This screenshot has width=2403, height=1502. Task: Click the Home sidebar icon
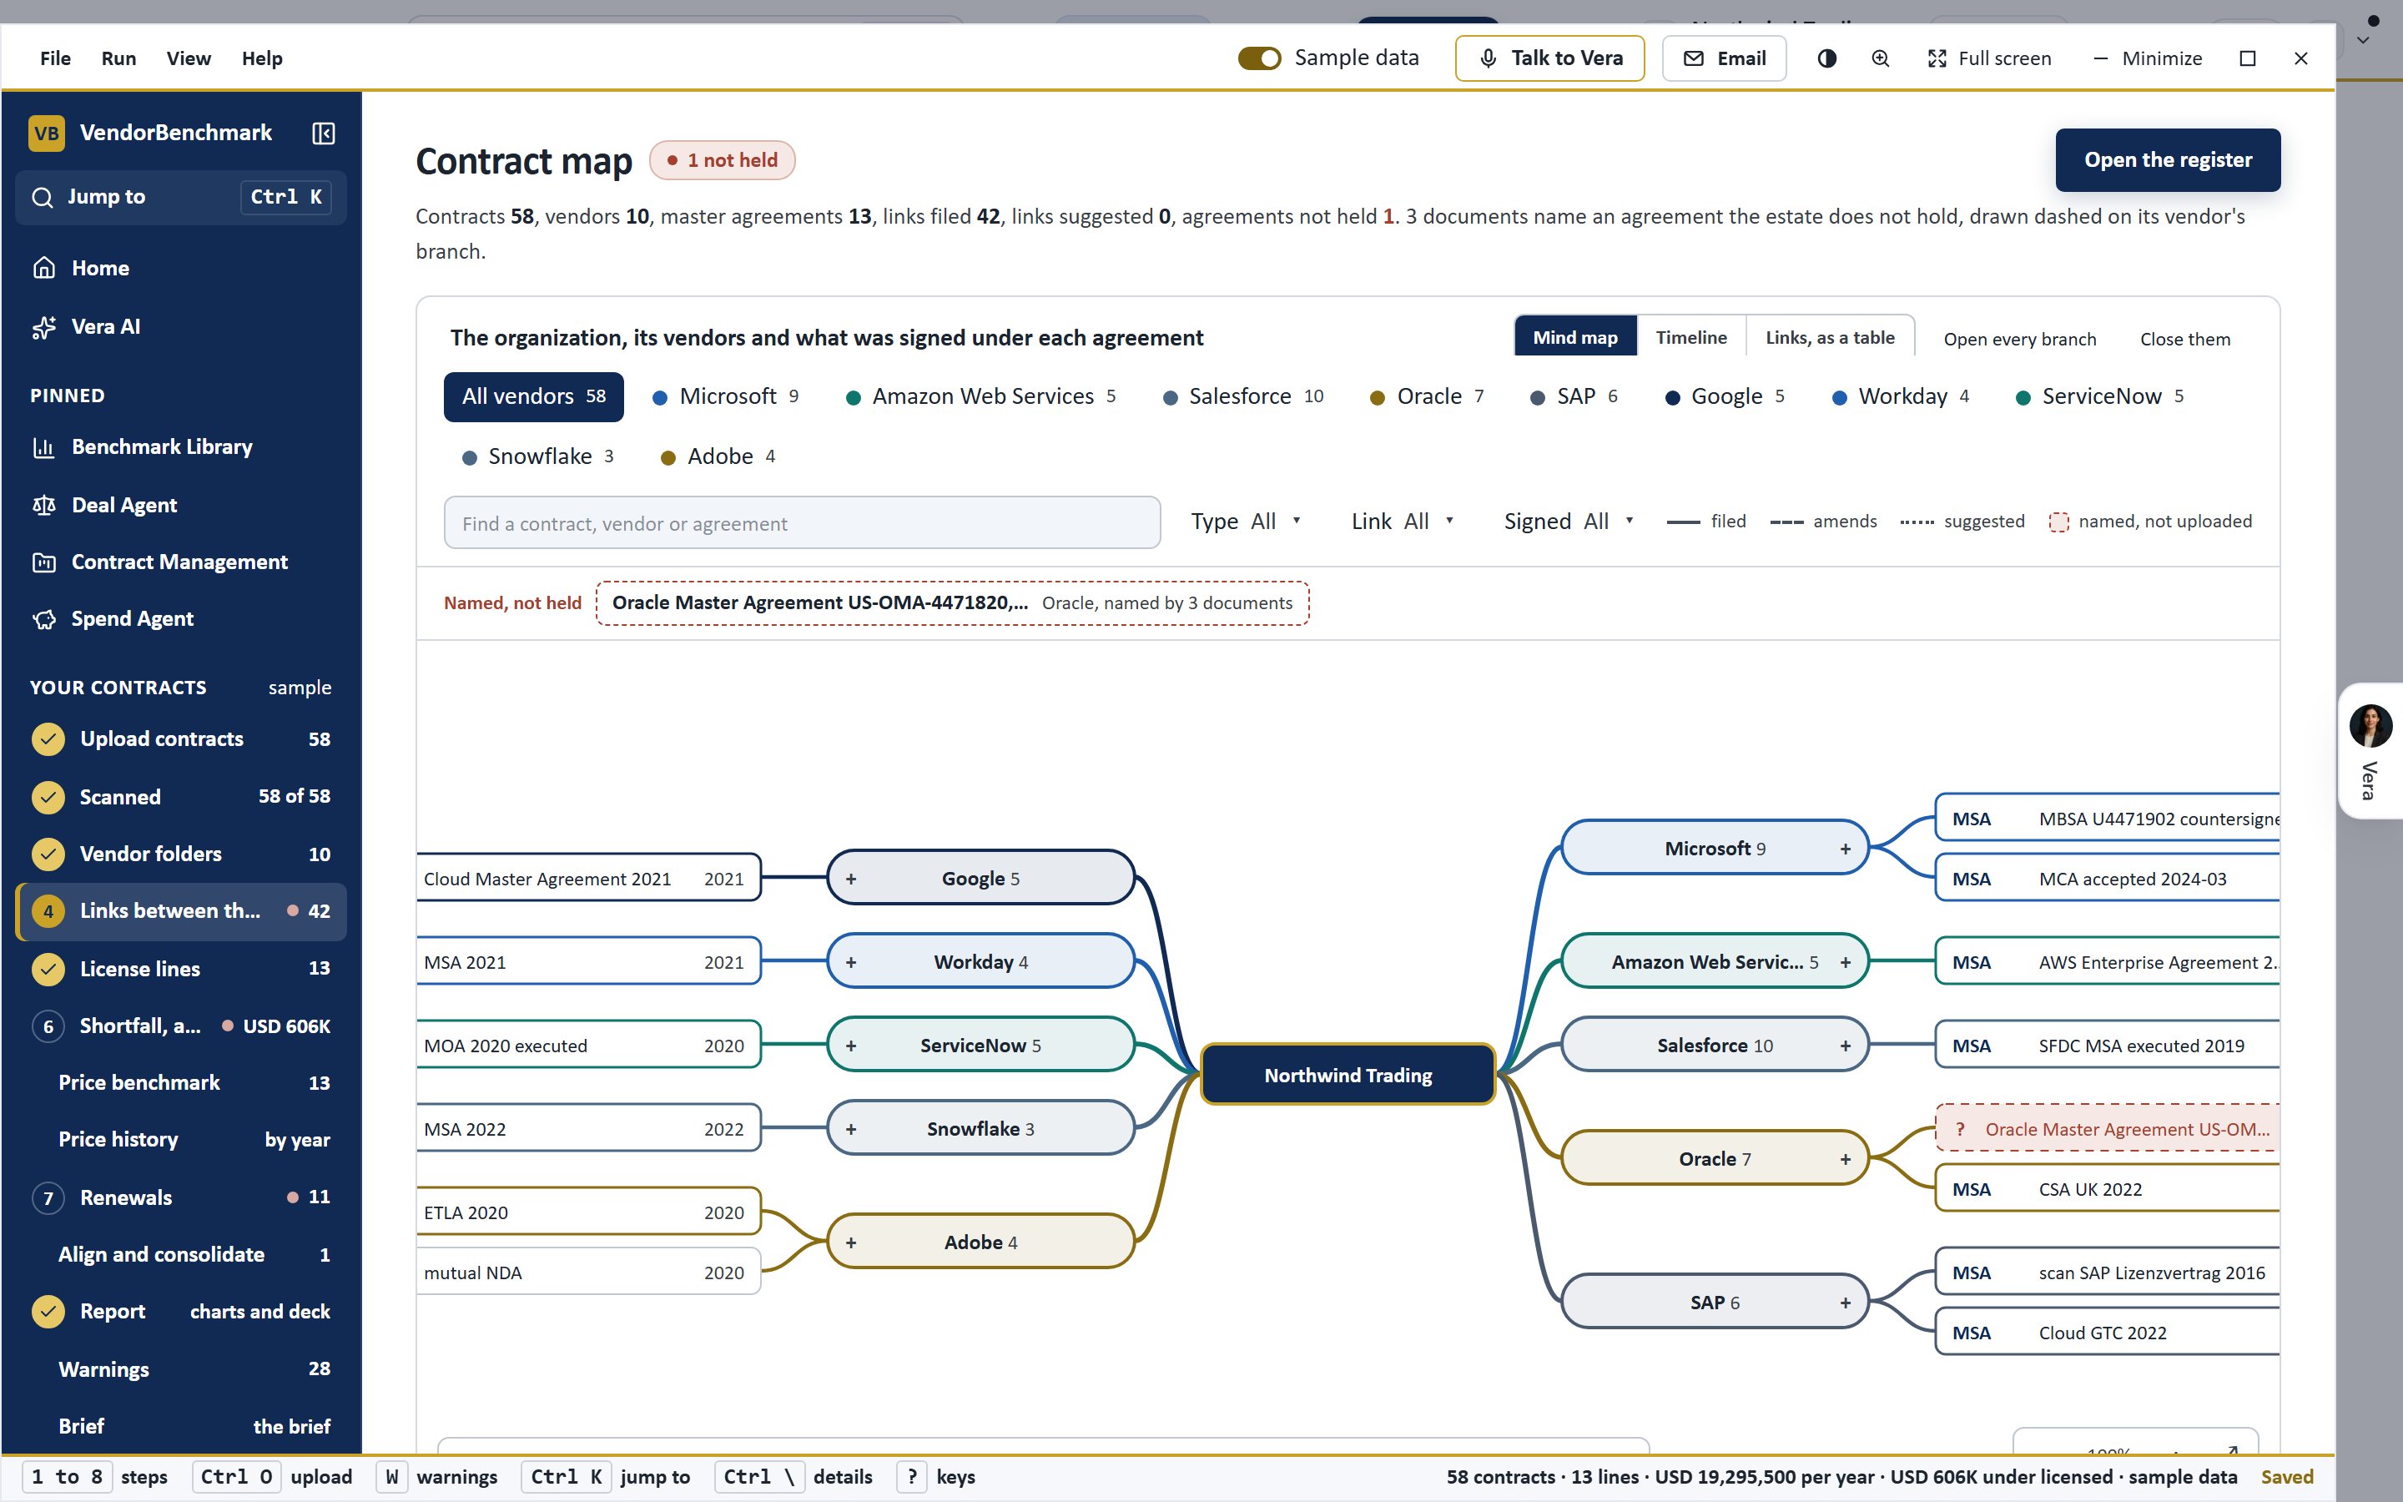click(x=43, y=268)
